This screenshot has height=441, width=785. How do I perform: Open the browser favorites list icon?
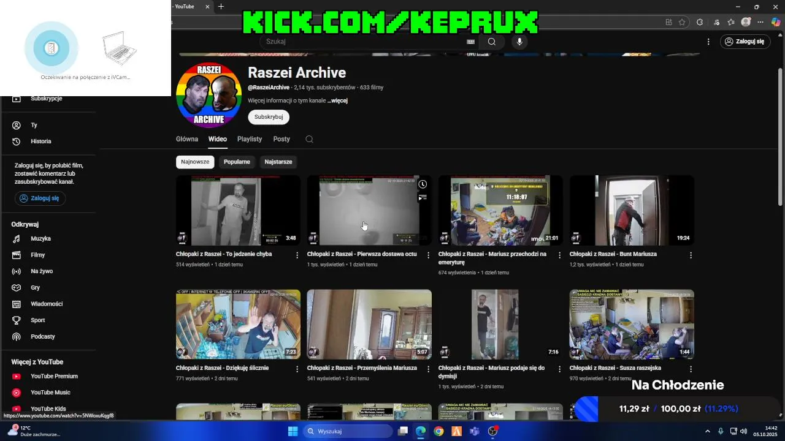click(x=731, y=22)
